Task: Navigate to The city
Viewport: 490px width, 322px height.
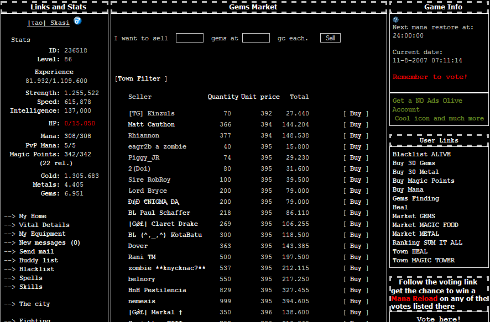Action: (34, 304)
